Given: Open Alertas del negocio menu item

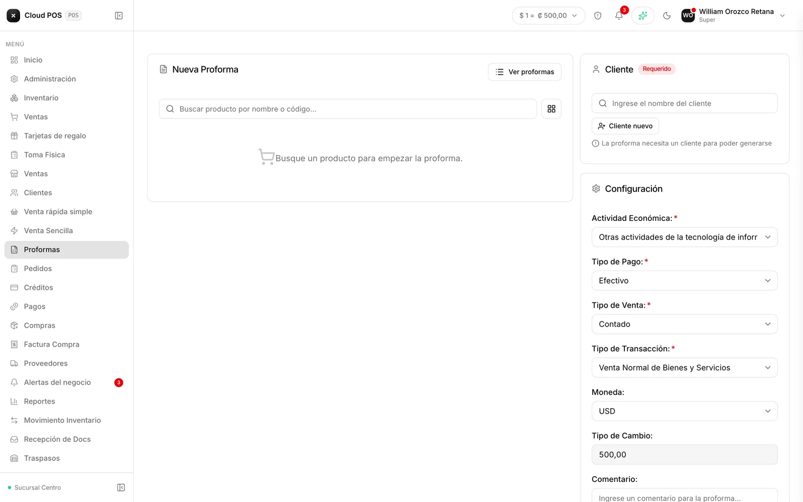Looking at the screenshot, I should [x=67, y=383].
